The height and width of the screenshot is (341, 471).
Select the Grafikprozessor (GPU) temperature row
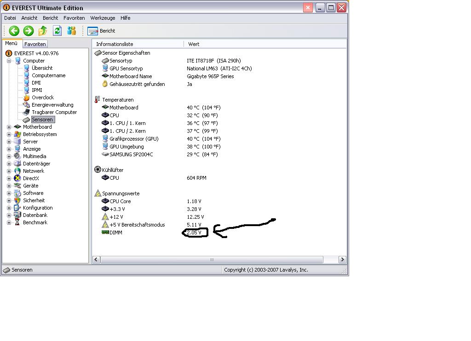tap(161, 139)
